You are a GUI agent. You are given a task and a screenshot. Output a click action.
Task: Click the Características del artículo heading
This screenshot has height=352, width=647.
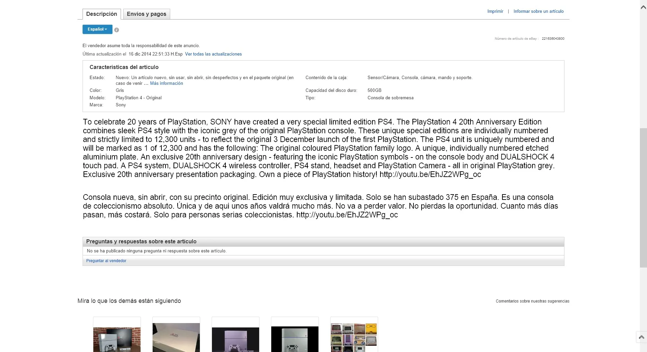pos(124,67)
